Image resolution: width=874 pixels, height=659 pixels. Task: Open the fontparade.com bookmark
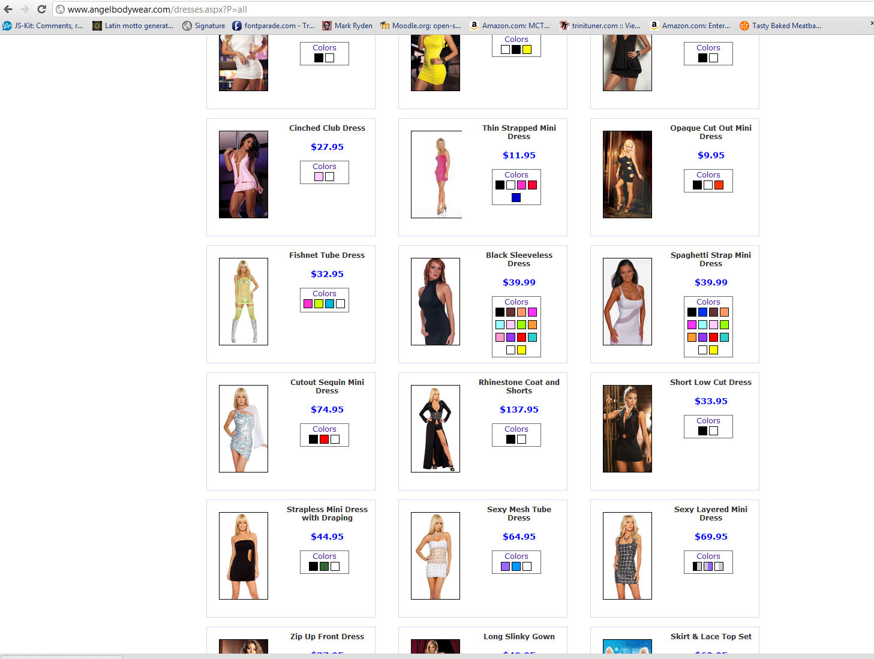(274, 26)
